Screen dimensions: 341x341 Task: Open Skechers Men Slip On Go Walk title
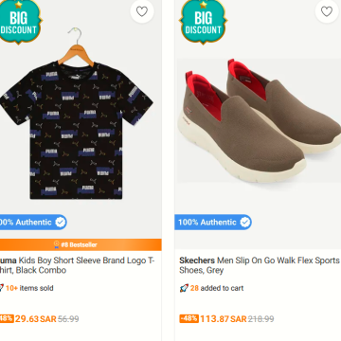[x=260, y=265]
